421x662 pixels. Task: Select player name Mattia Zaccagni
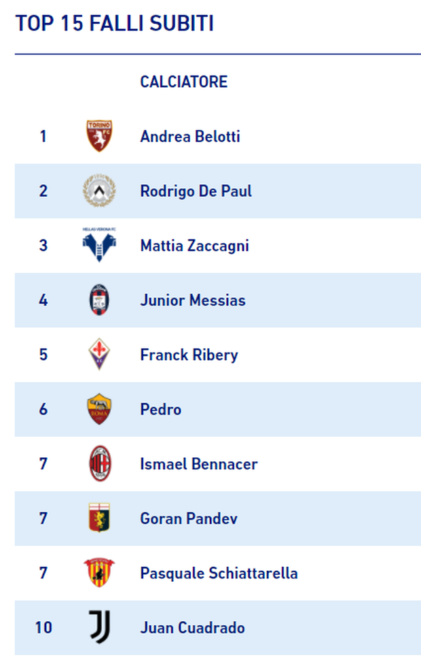click(x=194, y=246)
